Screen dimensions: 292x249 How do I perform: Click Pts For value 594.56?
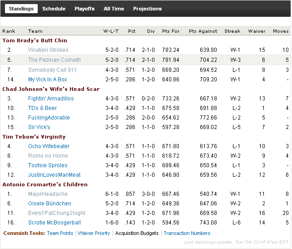[x=171, y=223]
